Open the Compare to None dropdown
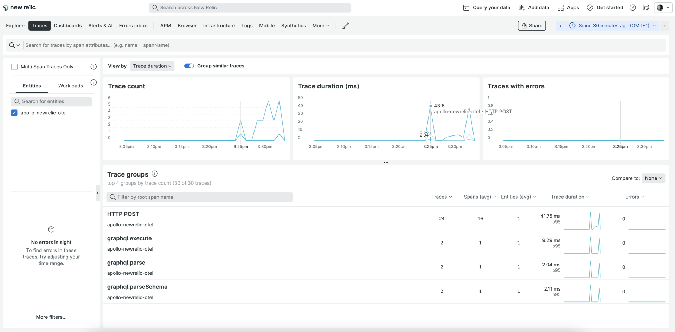 653,178
